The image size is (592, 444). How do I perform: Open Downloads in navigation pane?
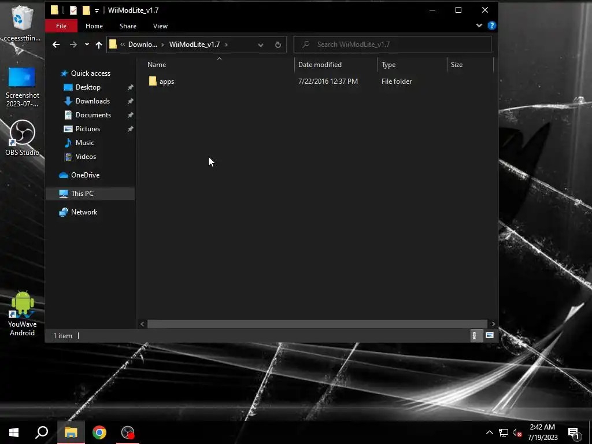click(92, 101)
